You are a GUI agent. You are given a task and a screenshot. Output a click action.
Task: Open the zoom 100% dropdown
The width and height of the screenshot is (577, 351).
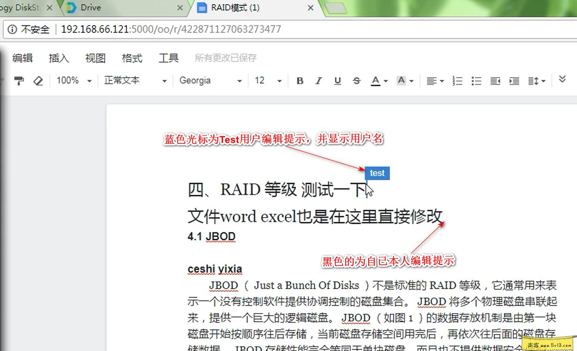pos(73,80)
